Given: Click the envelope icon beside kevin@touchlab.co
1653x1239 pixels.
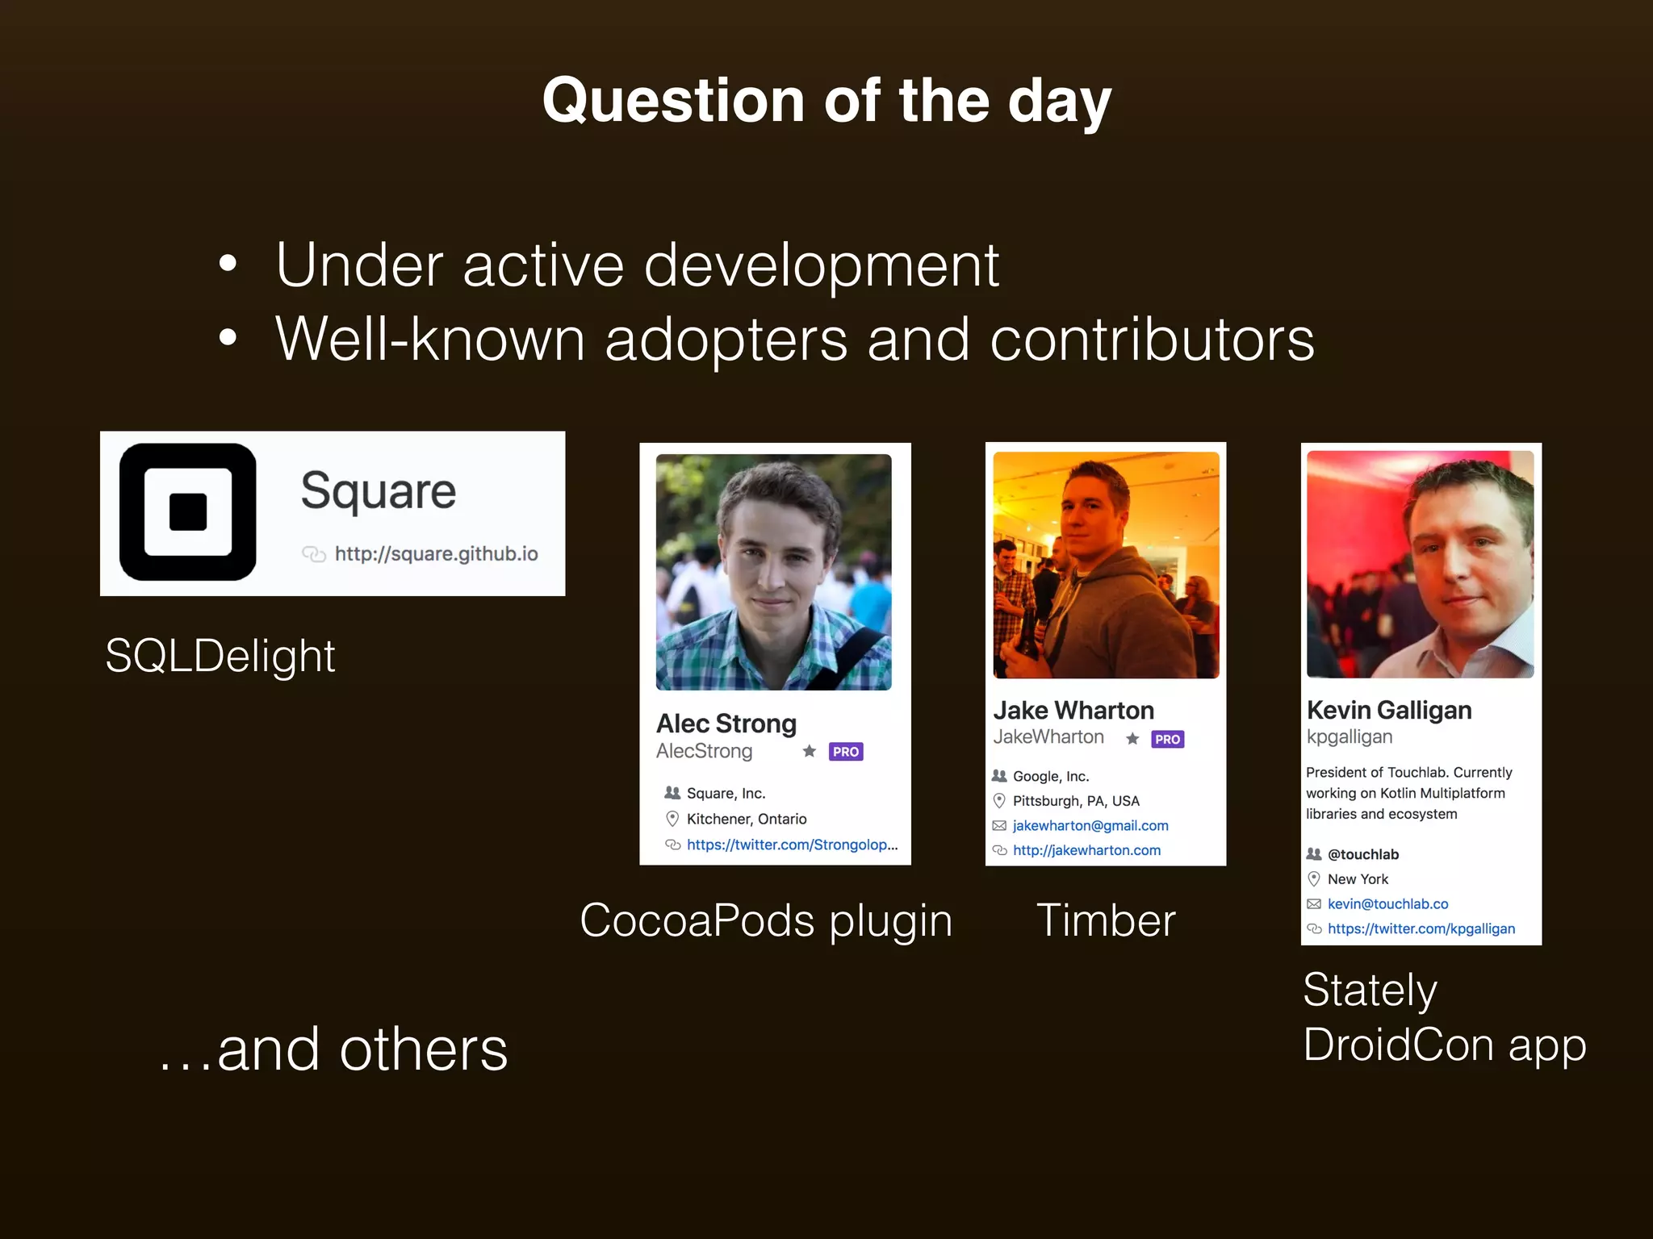Looking at the screenshot, I should tap(1314, 904).
